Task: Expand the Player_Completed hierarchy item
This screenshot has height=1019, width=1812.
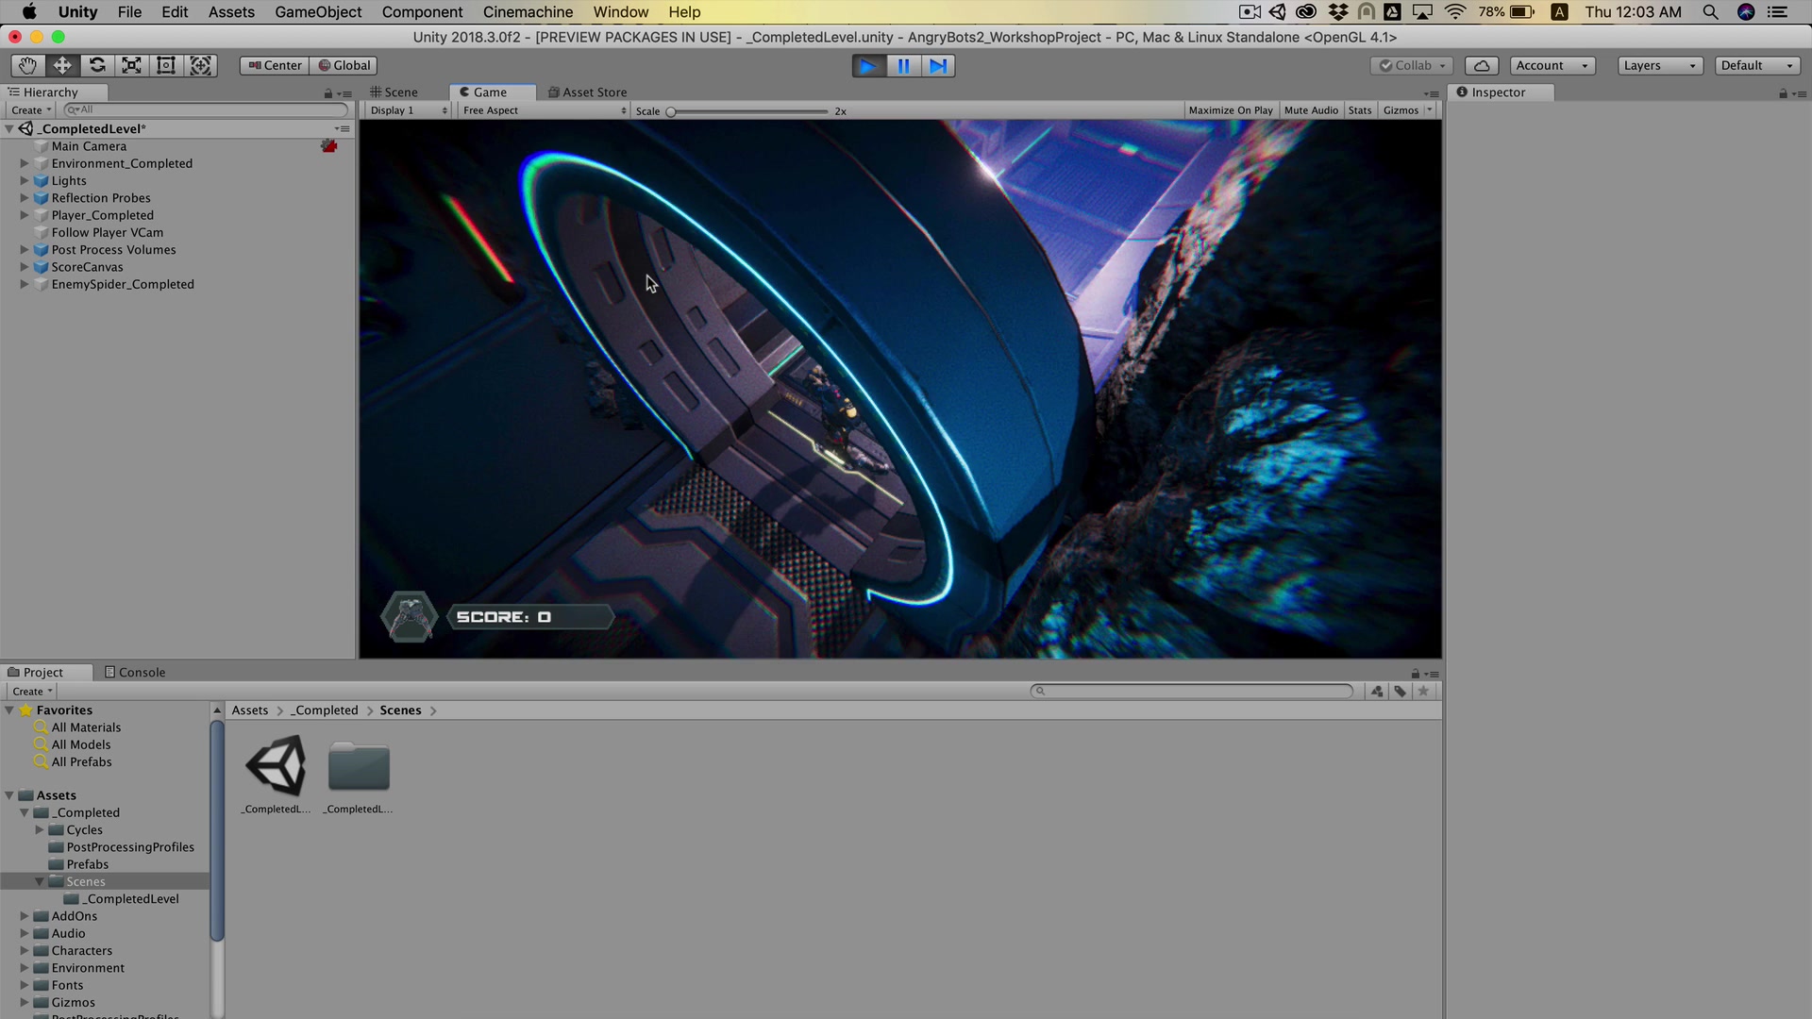Action: [x=24, y=215]
